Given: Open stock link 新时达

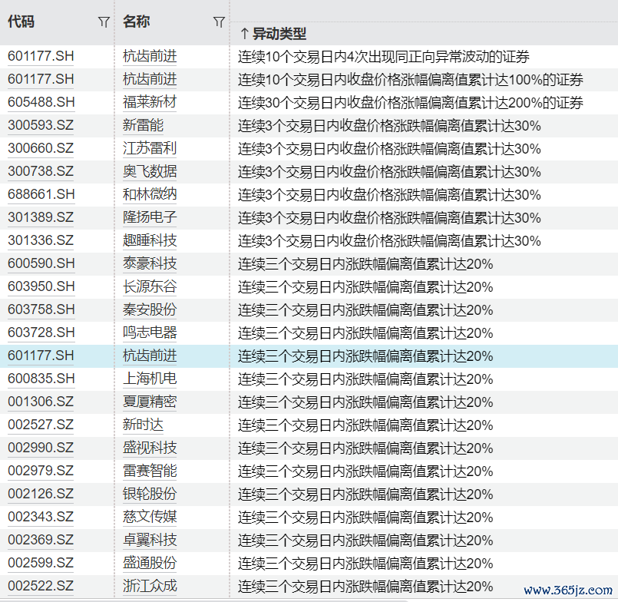Looking at the screenshot, I should click(x=143, y=425).
